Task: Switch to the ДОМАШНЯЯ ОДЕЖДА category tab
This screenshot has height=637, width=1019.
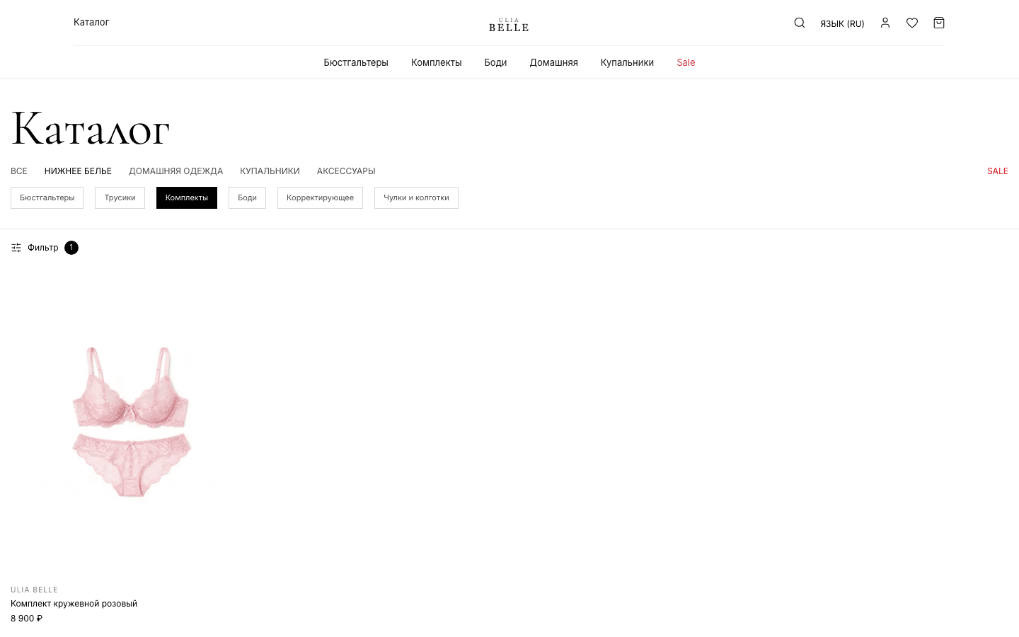Action: coord(175,171)
